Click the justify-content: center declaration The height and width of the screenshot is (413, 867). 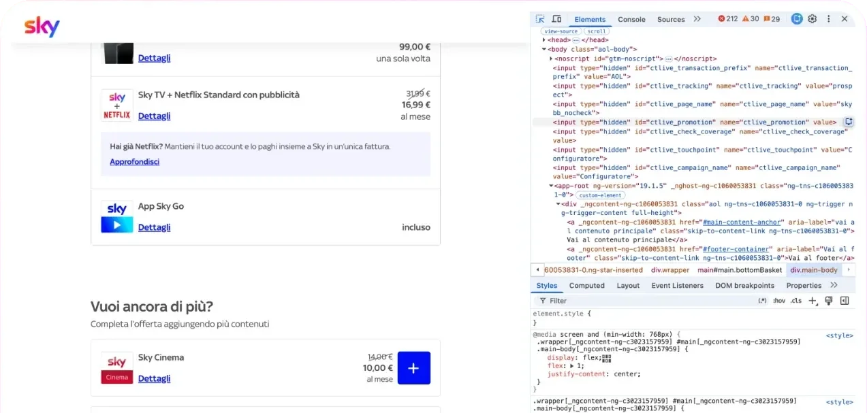point(594,374)
